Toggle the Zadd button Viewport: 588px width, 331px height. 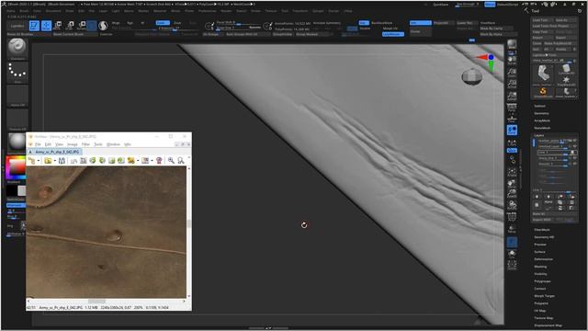(163, 23)
